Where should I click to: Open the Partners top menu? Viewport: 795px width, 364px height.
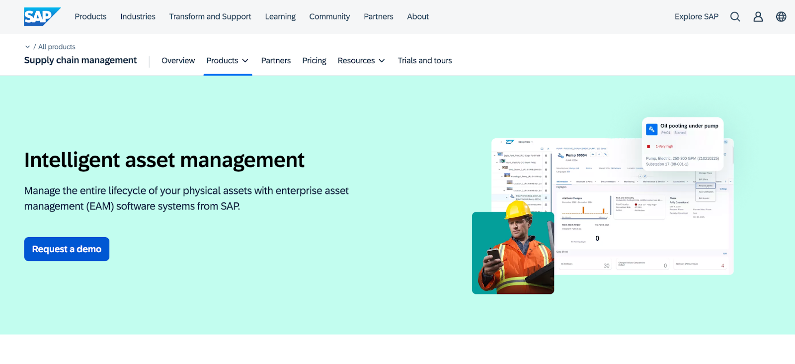[379, 16]
